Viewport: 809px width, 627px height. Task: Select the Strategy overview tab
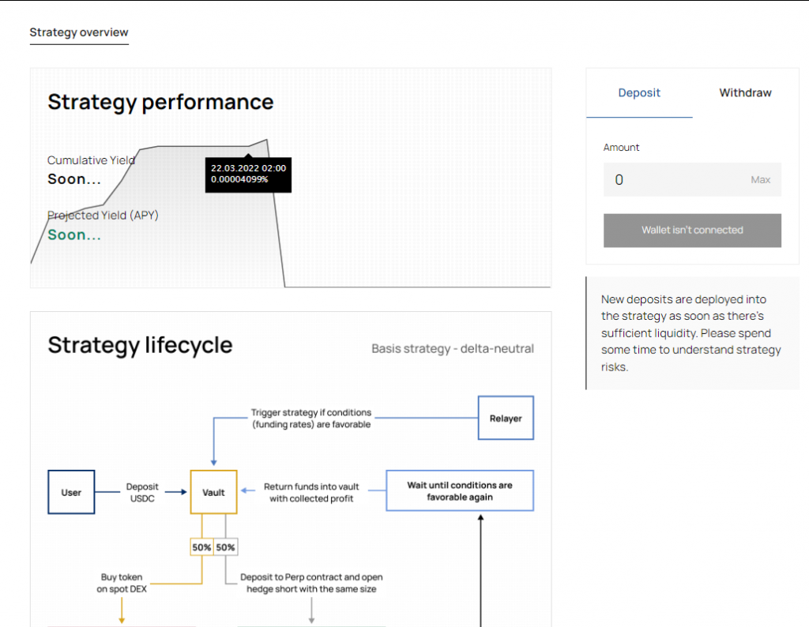(x=79, y=32)
